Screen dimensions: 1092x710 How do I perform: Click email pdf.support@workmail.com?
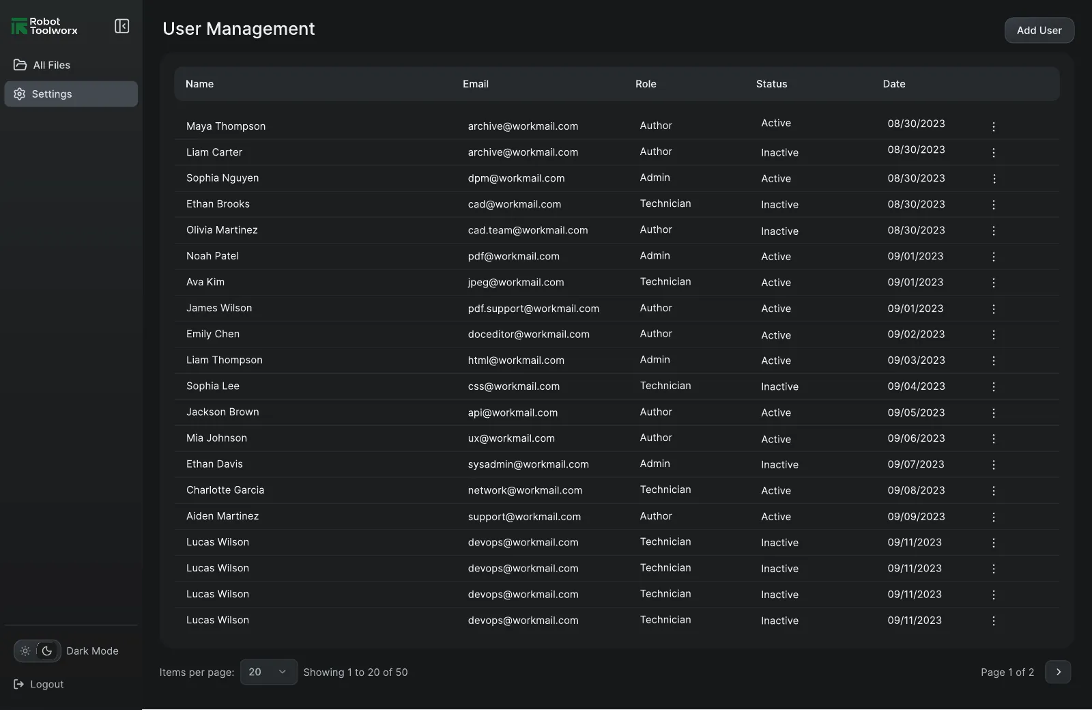point(534,309)
